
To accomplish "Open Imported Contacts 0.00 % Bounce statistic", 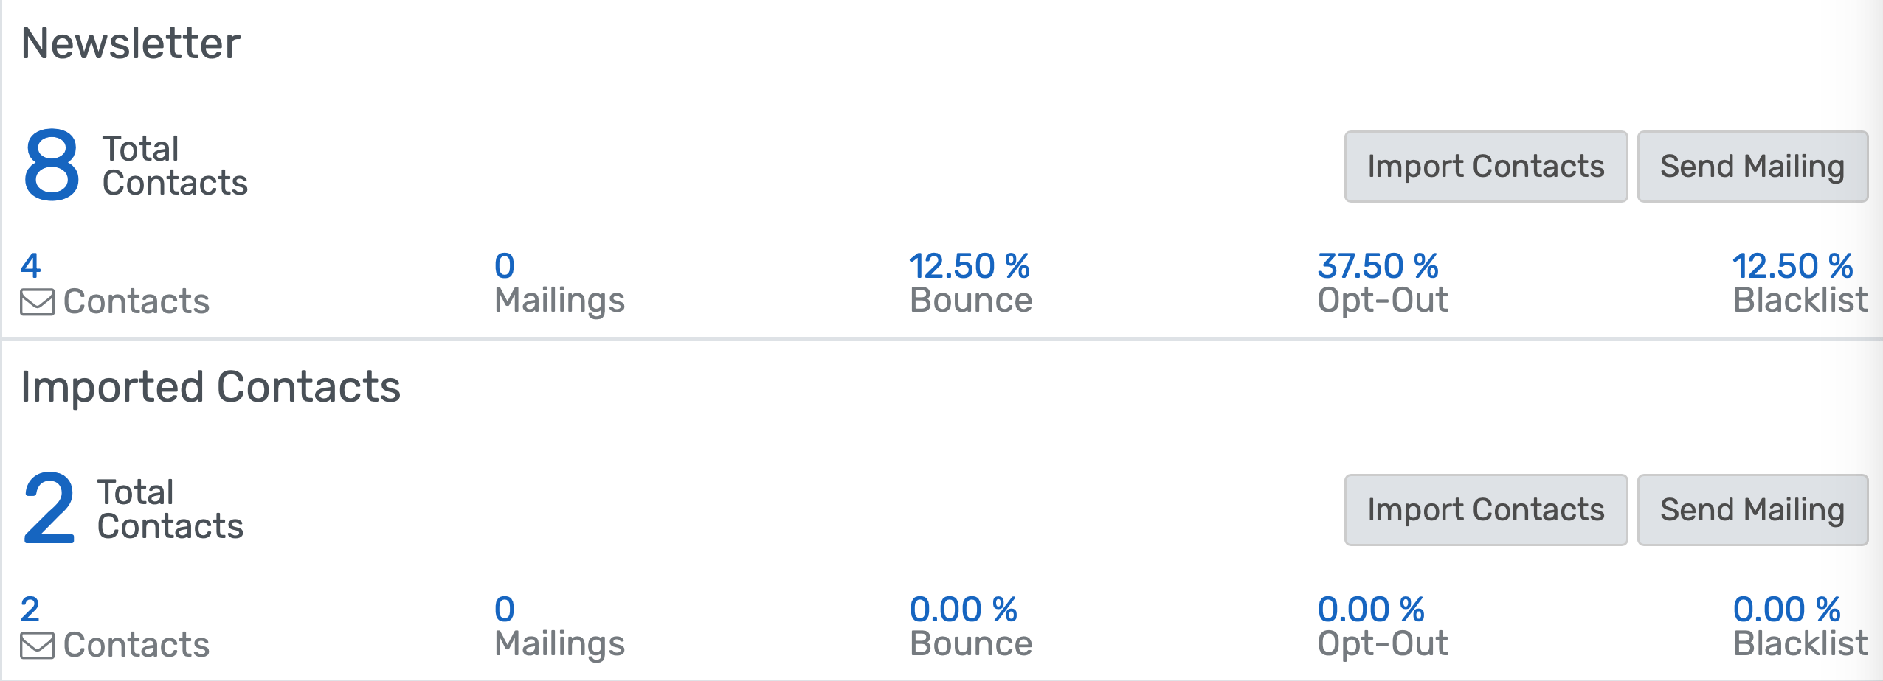I will click(963, 610).
